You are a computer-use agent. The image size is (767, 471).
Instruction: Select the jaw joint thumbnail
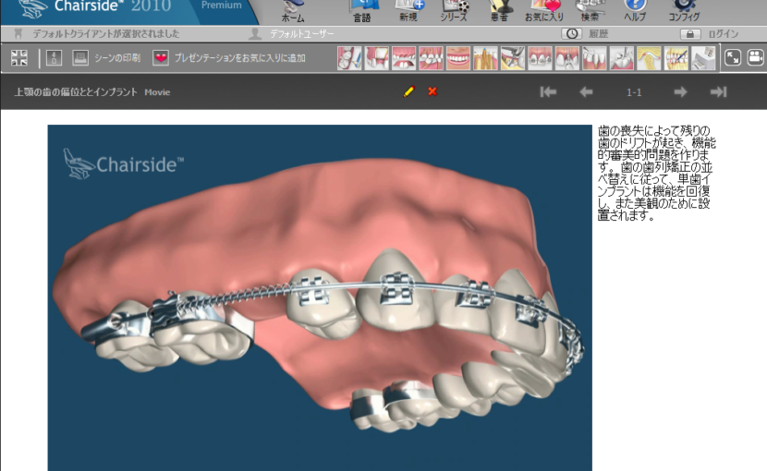[649, 58]
